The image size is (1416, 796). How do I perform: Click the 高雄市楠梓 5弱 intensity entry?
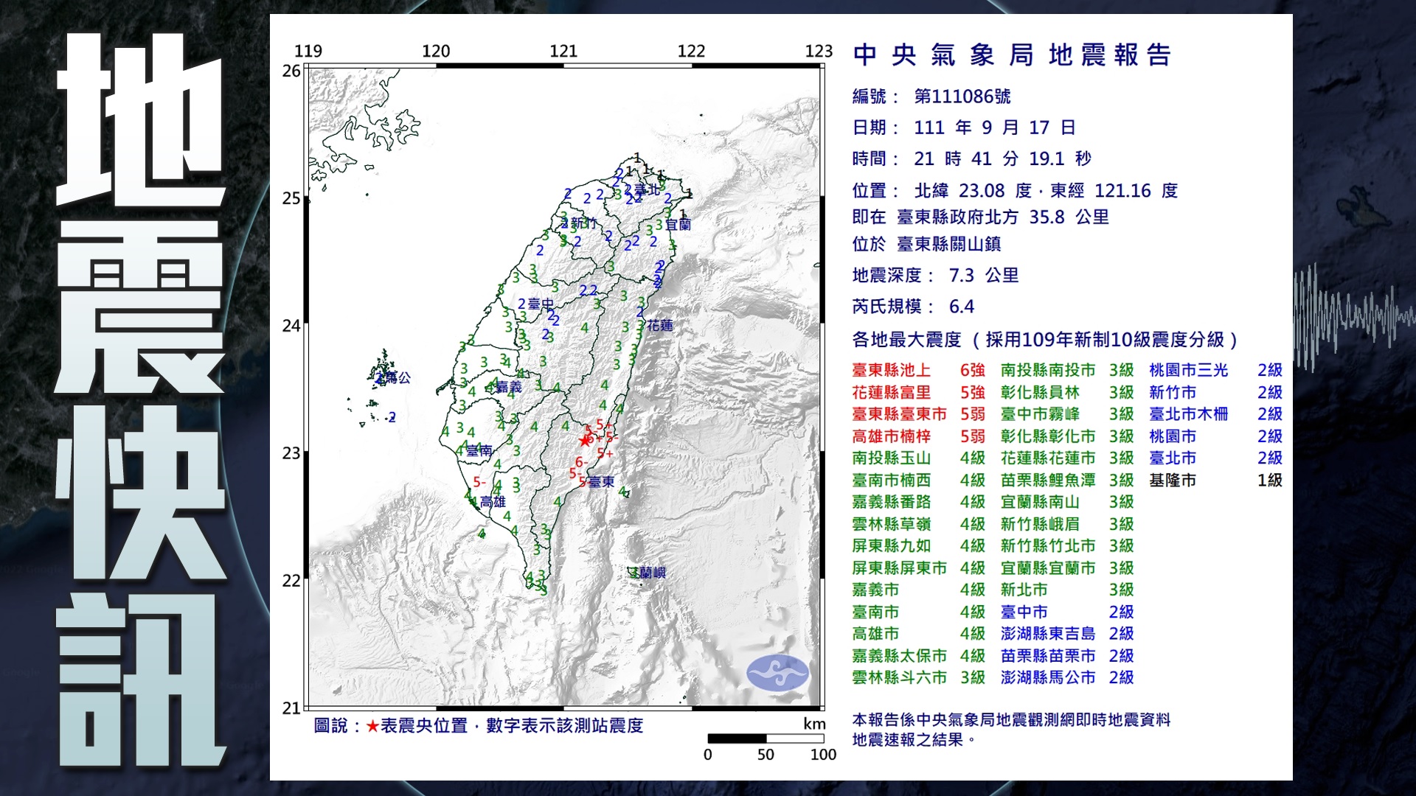coord(918,436)
